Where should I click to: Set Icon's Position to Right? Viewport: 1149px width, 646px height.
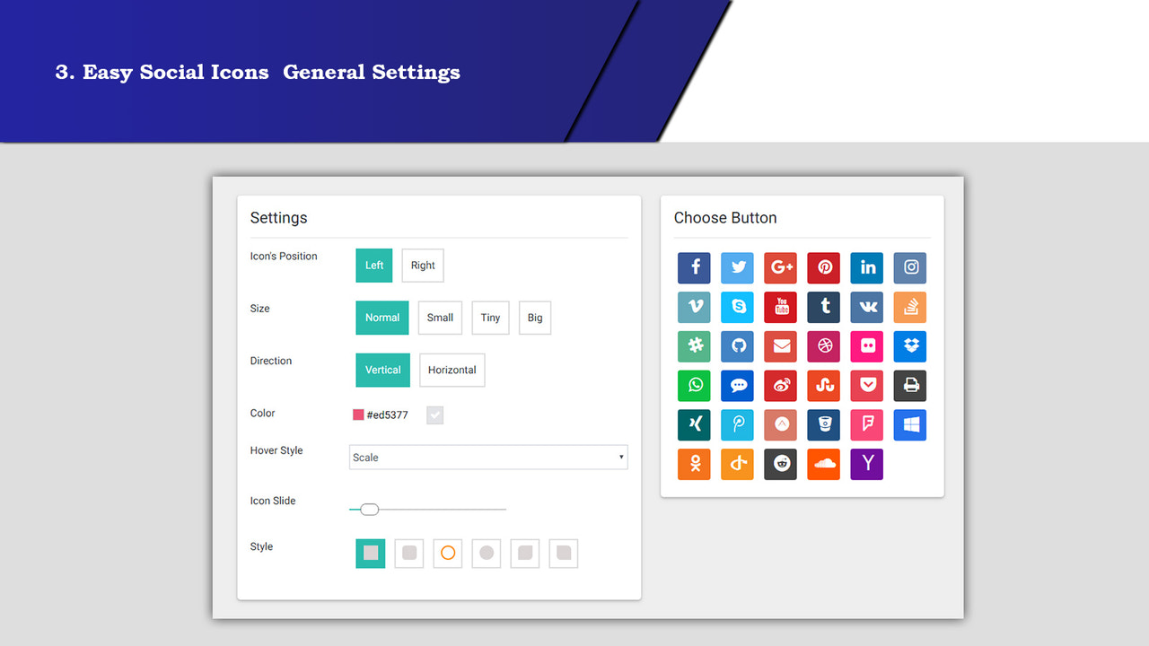coord(422,265)
